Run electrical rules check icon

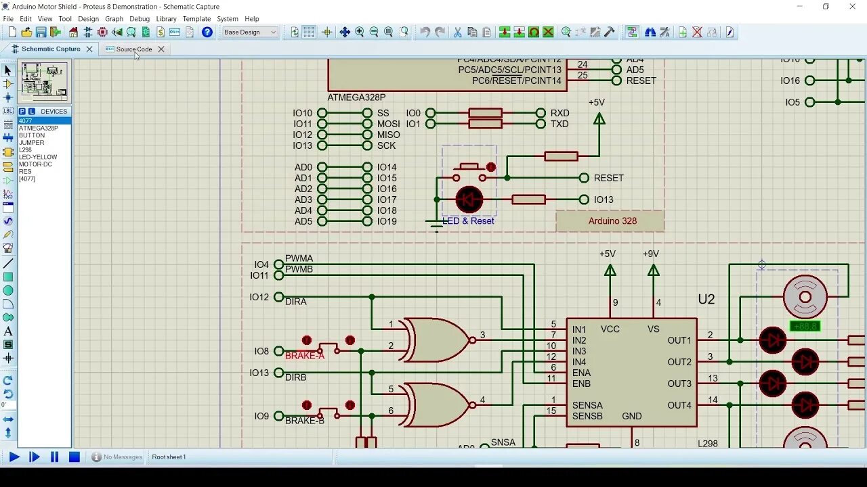tap(730, 32)
